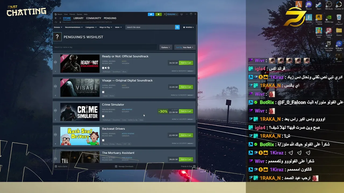Viewport: 344px width, 193px height.
Task: Open Fortnite desktop shortcut
Action: (309, 18)
